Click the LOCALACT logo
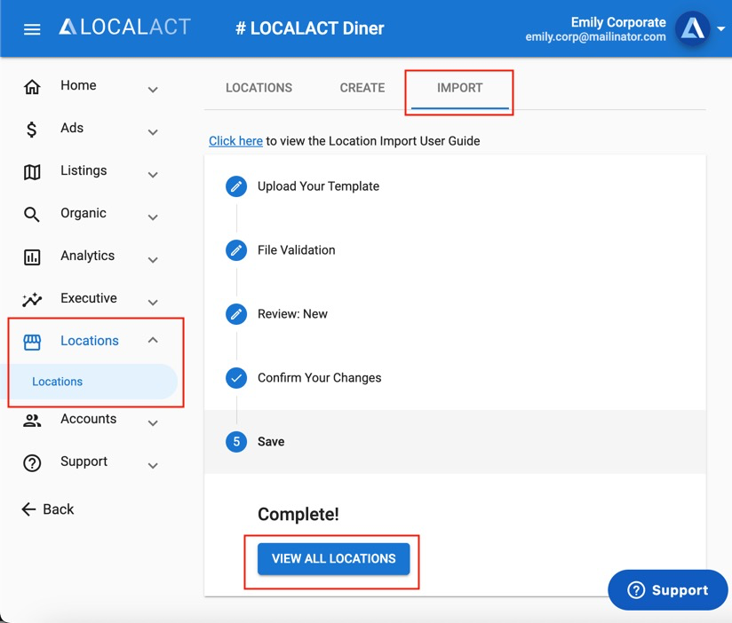 coord(125,27)
